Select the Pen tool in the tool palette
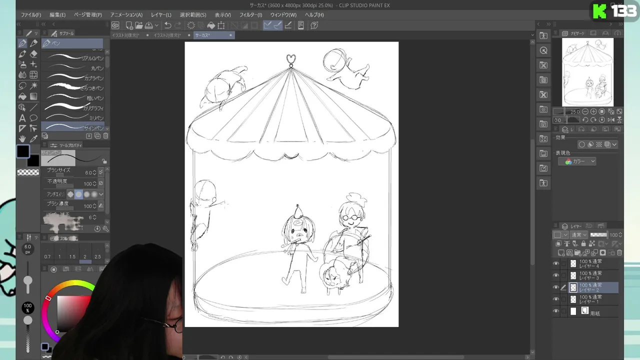Screen dimensions: 640x360 coord(22,43)
